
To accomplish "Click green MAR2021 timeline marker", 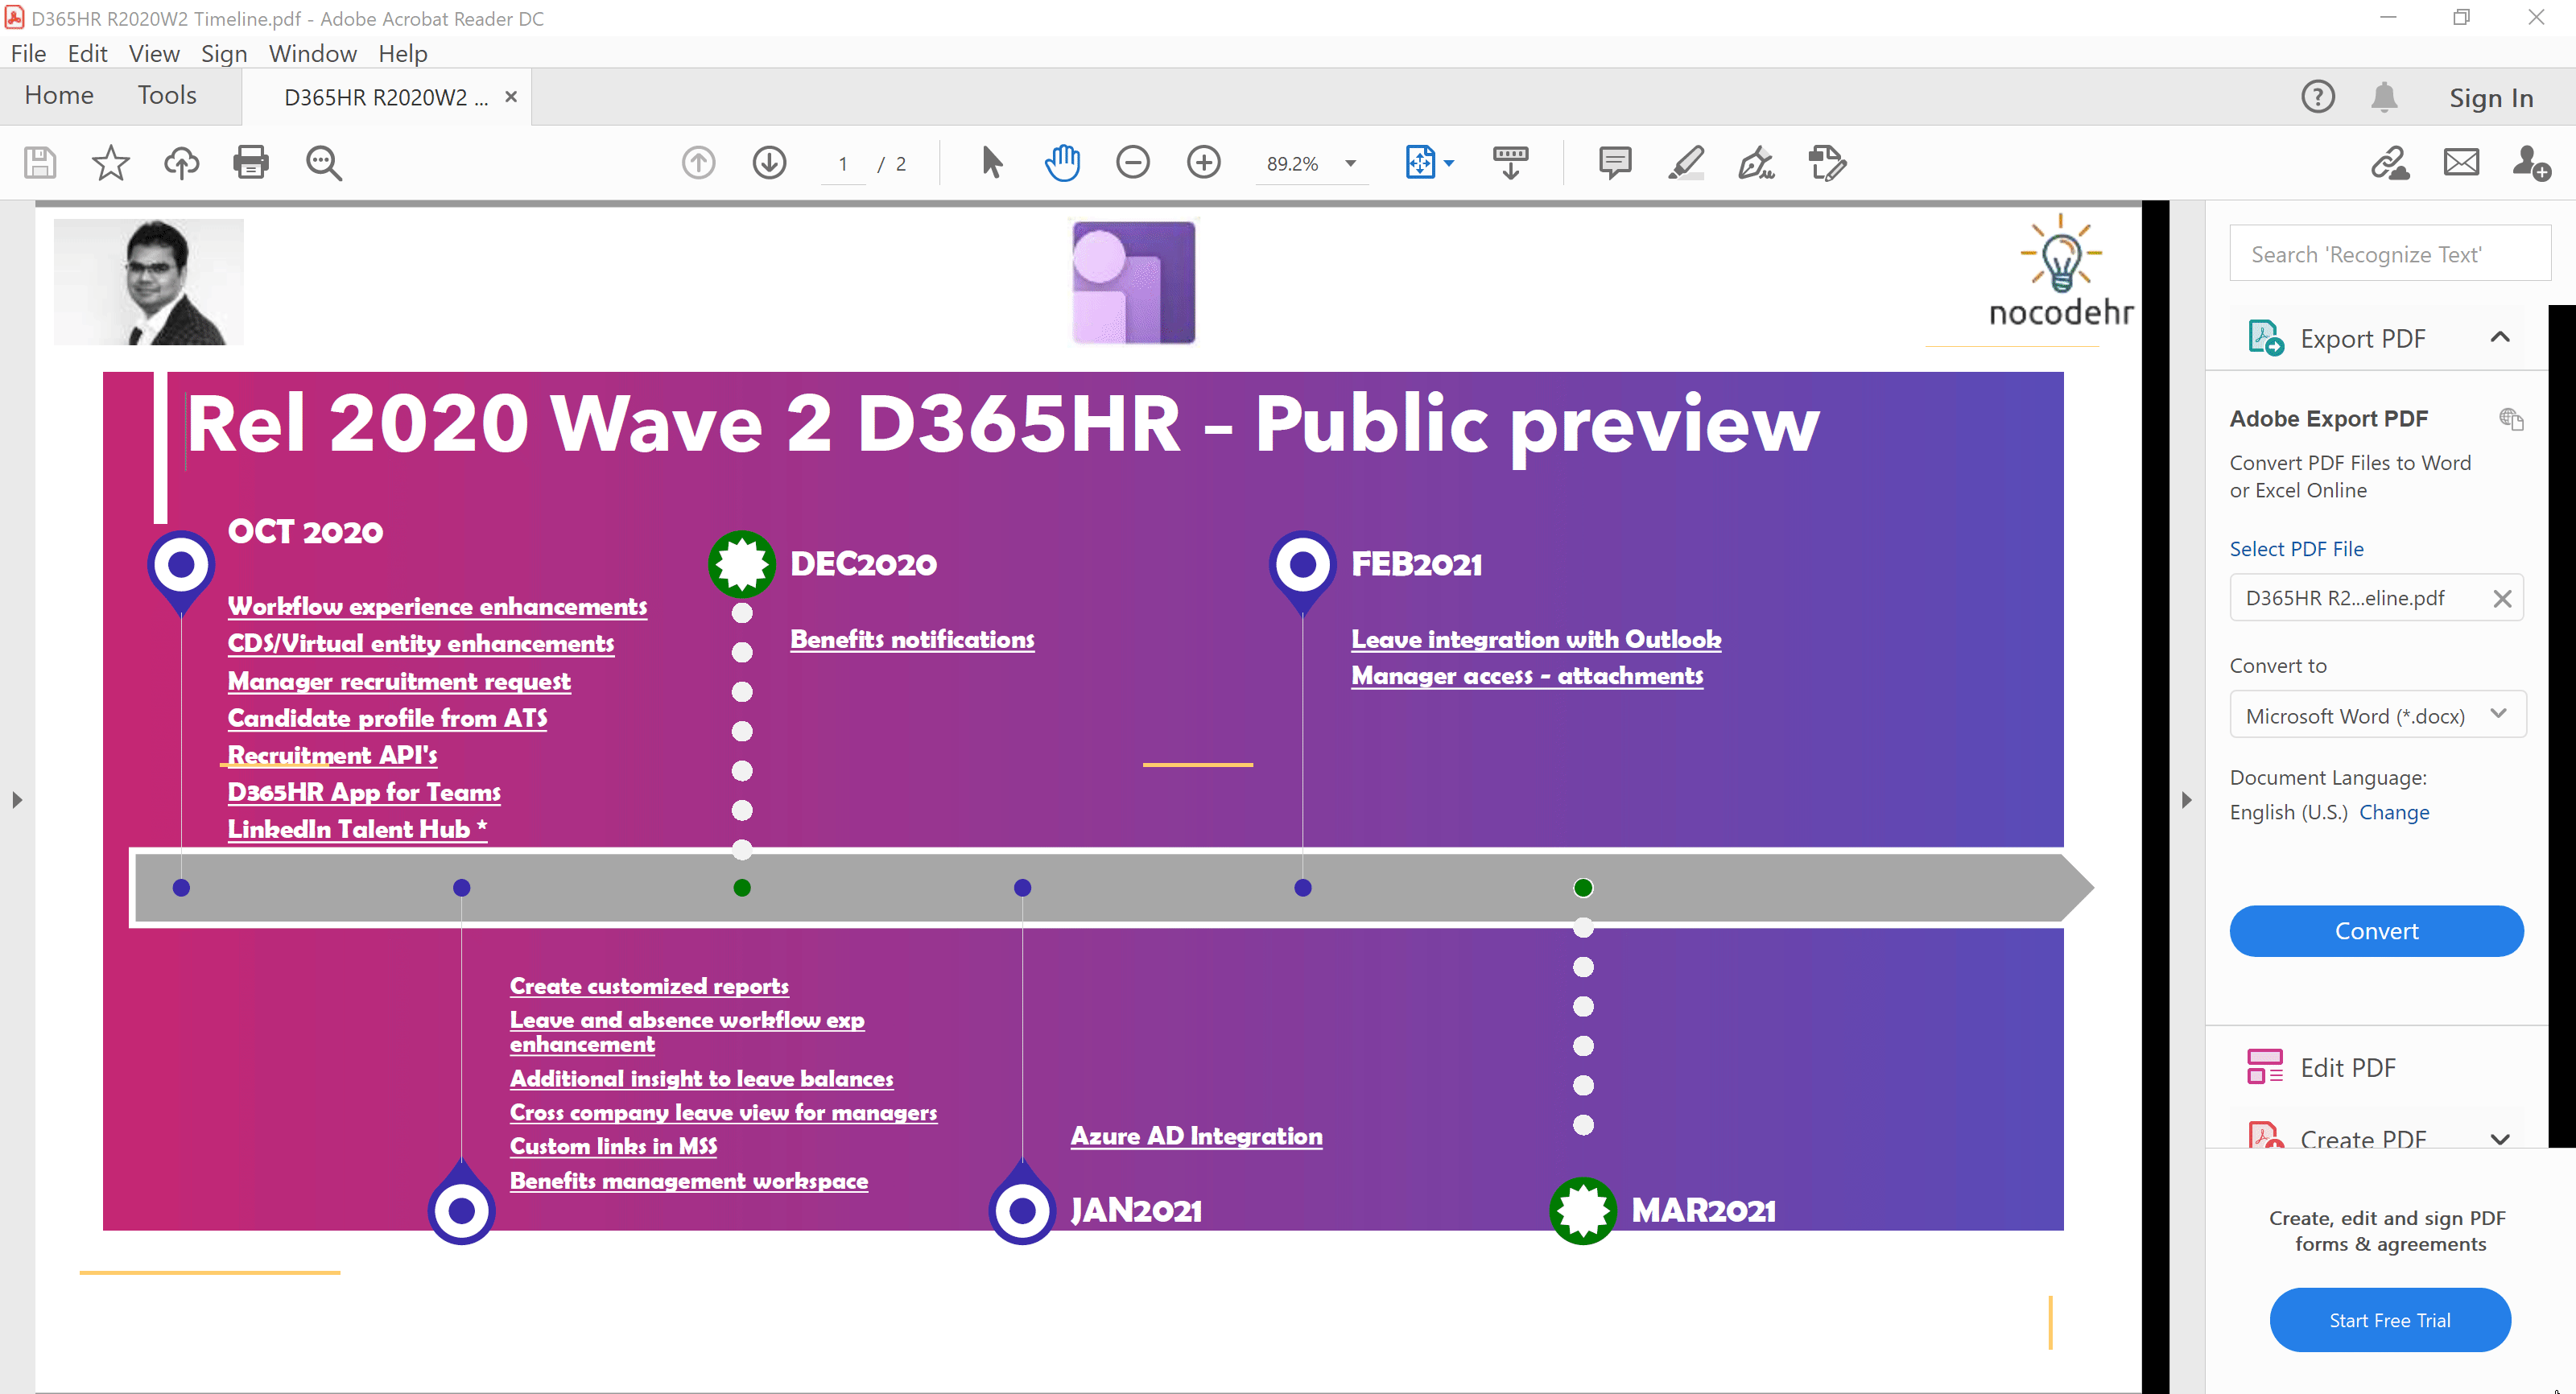I will 1583,1211.
